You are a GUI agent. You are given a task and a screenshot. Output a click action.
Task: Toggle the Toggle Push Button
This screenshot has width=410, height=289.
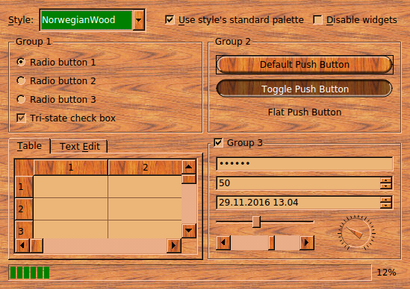[305, 89]
